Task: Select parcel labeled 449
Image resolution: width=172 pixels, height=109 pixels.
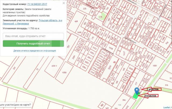Action: pyautogui.click(x=76, y=21)
